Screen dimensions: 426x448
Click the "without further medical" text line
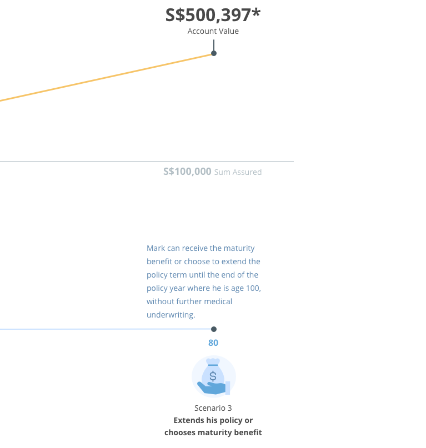point(189,301)
